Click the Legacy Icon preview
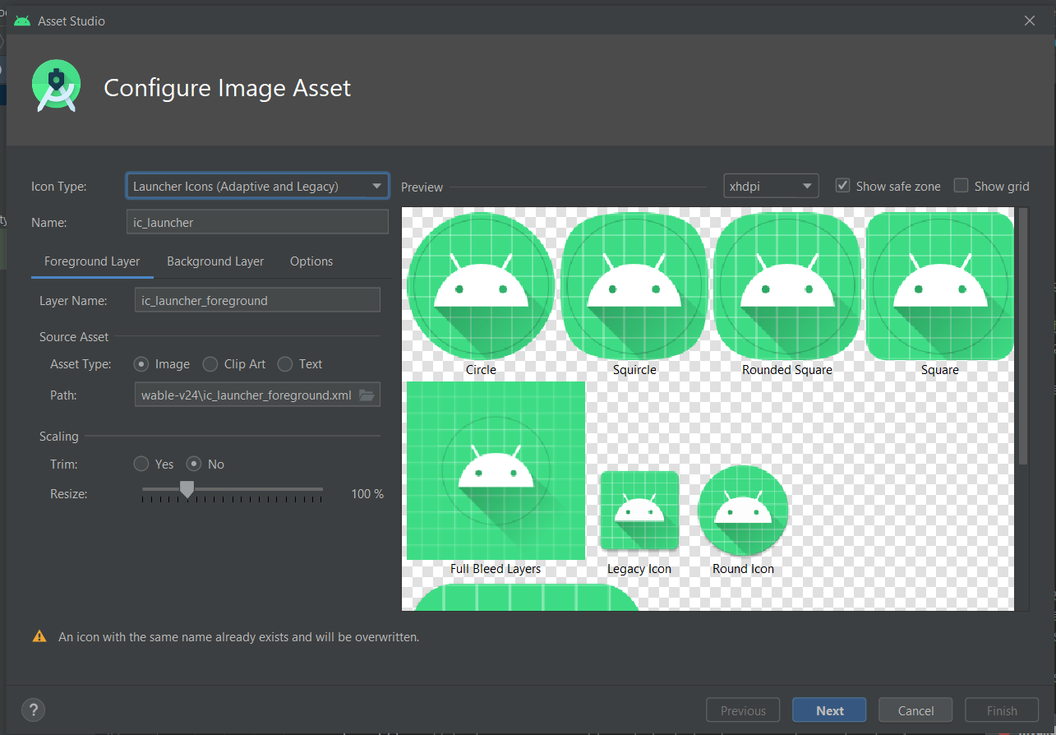 point(639,511)
